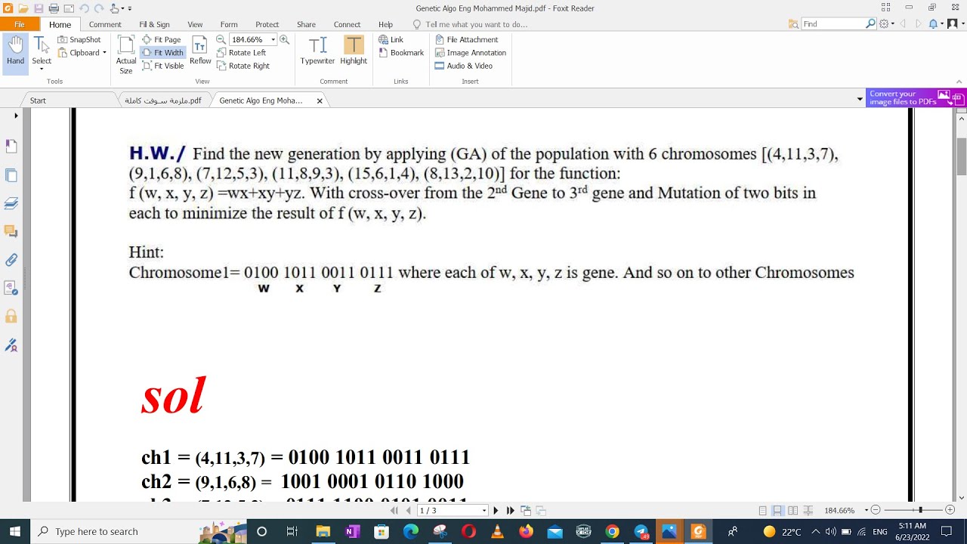Open the Layers side panel
Image resolution: width=967 pixels, height=544 pixels.
coord(11,203)
